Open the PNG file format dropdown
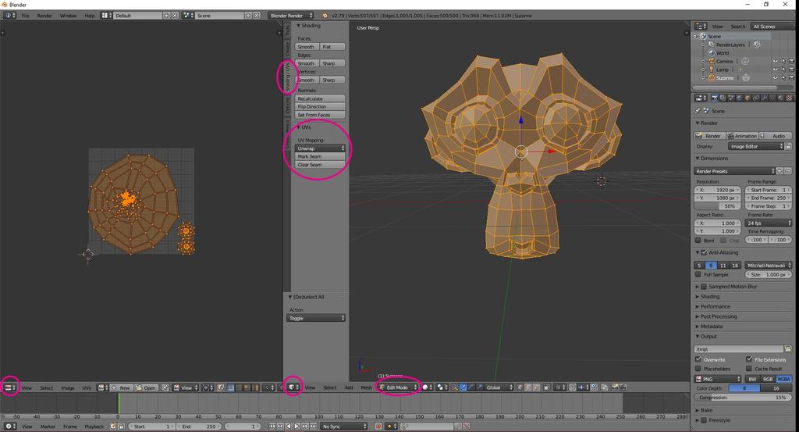The height and width of the screenshot is (432, 799). click(718, 379)
